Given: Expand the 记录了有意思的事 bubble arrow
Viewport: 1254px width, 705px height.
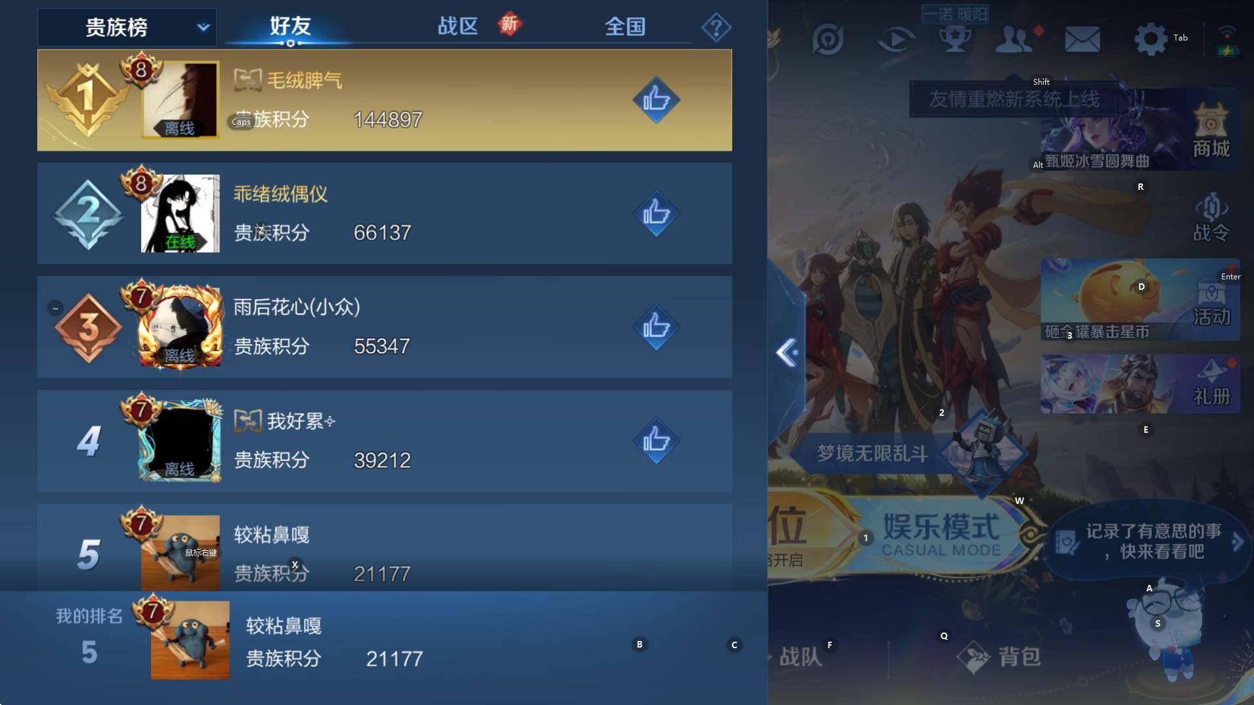Looking at the screenshot, I should [x=1237, y=542].
